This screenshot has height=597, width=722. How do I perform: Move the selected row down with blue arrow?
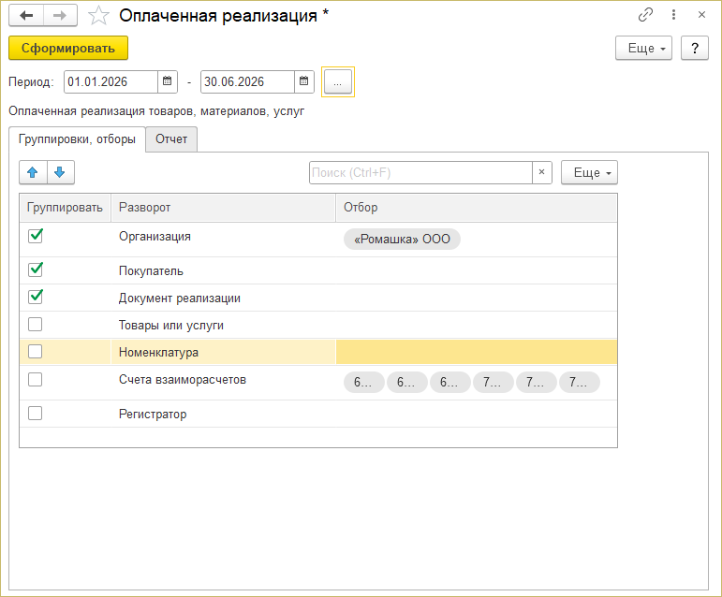[60, 172]
